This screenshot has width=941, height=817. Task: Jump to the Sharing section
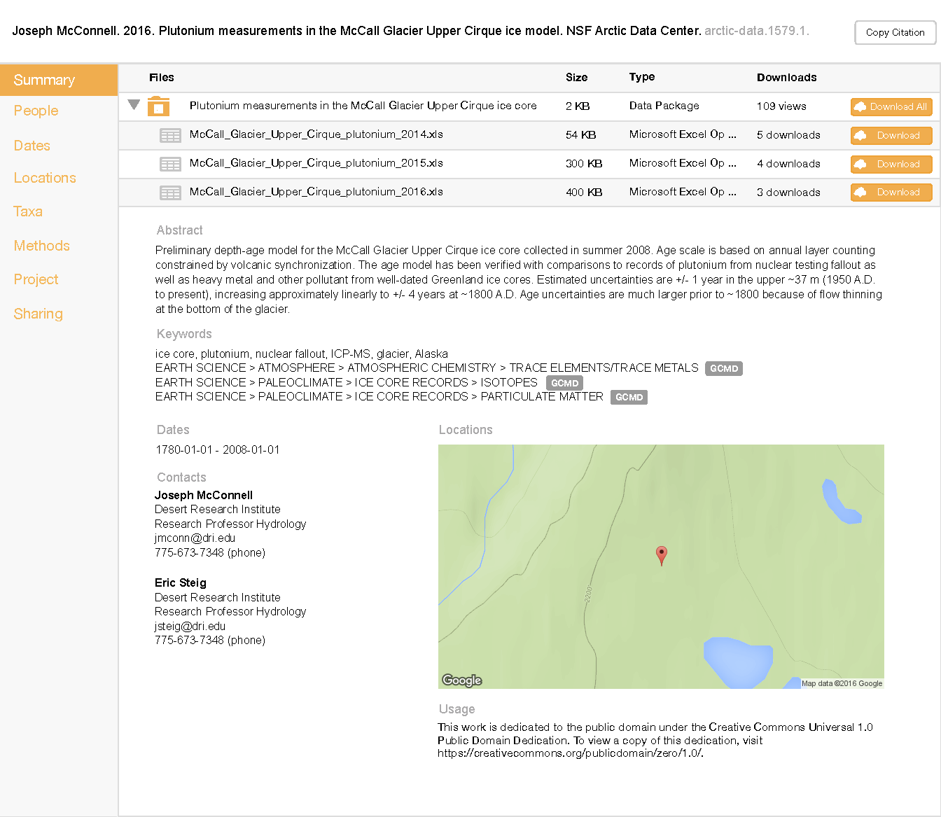tap(38, 314)
